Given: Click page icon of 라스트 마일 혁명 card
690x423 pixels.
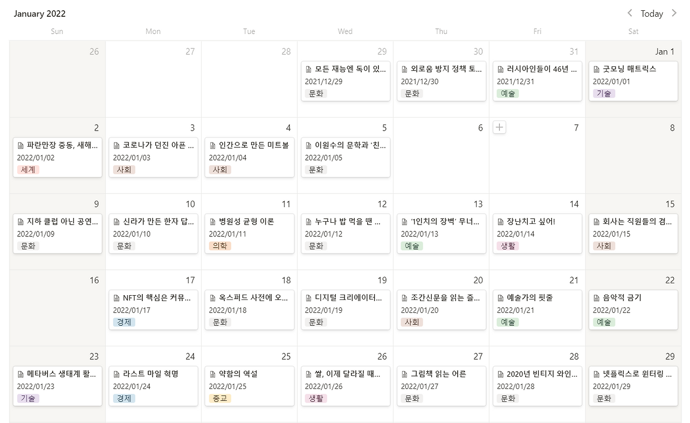Looking at the screenshot, I should pos(117,374).
